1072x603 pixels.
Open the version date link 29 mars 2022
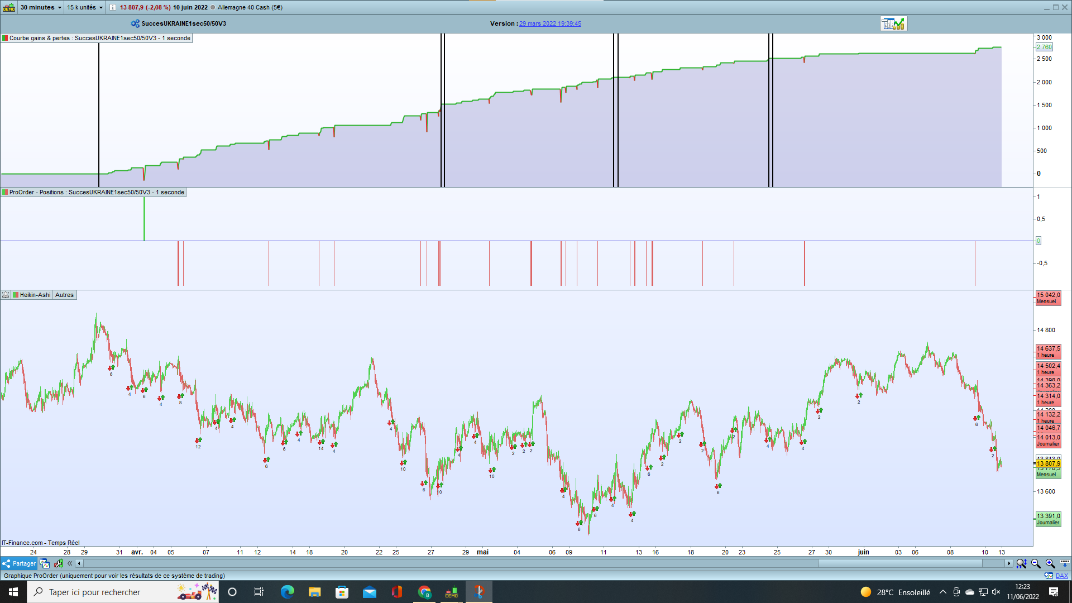tap(550, 23)
